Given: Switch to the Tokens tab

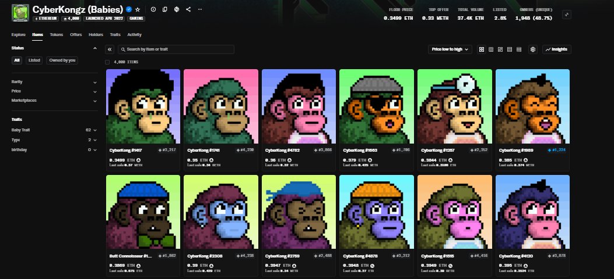Looking at the screenshot, I should 57,35.
